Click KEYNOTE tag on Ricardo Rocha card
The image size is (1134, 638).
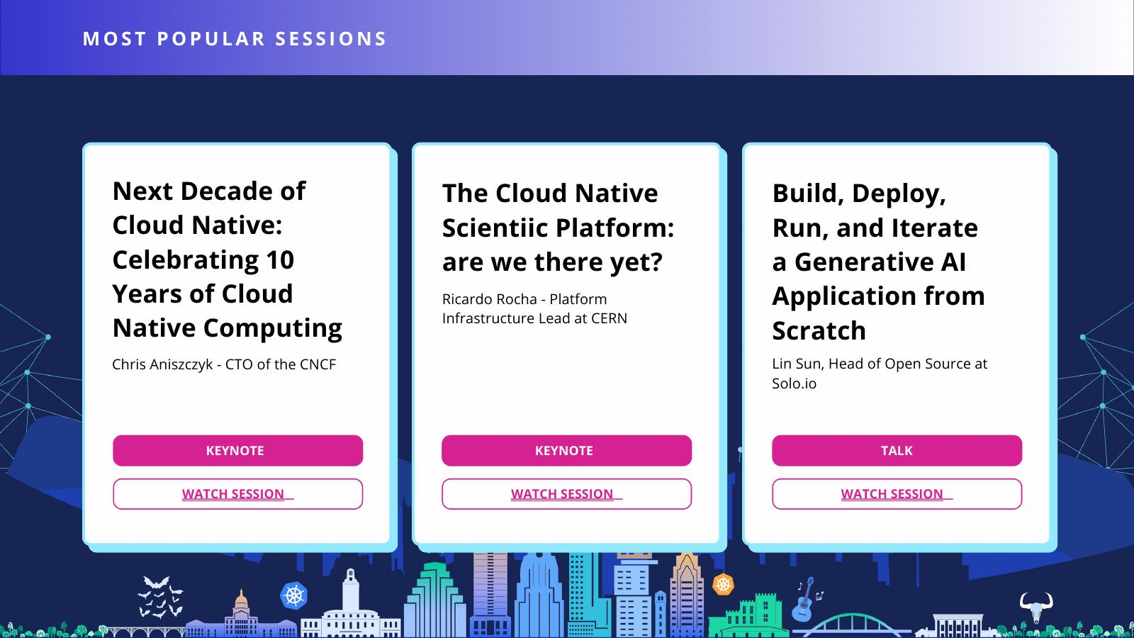pos(566,451)
